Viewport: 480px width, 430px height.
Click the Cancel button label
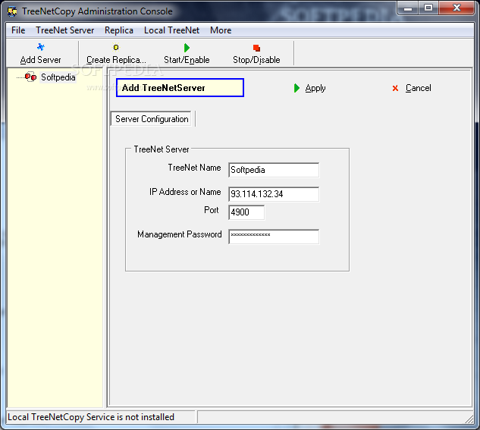(x=418, y=88)
